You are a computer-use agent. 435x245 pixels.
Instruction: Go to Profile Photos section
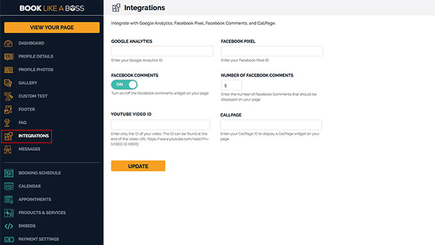pyautogui.click(x=36, y=69)
